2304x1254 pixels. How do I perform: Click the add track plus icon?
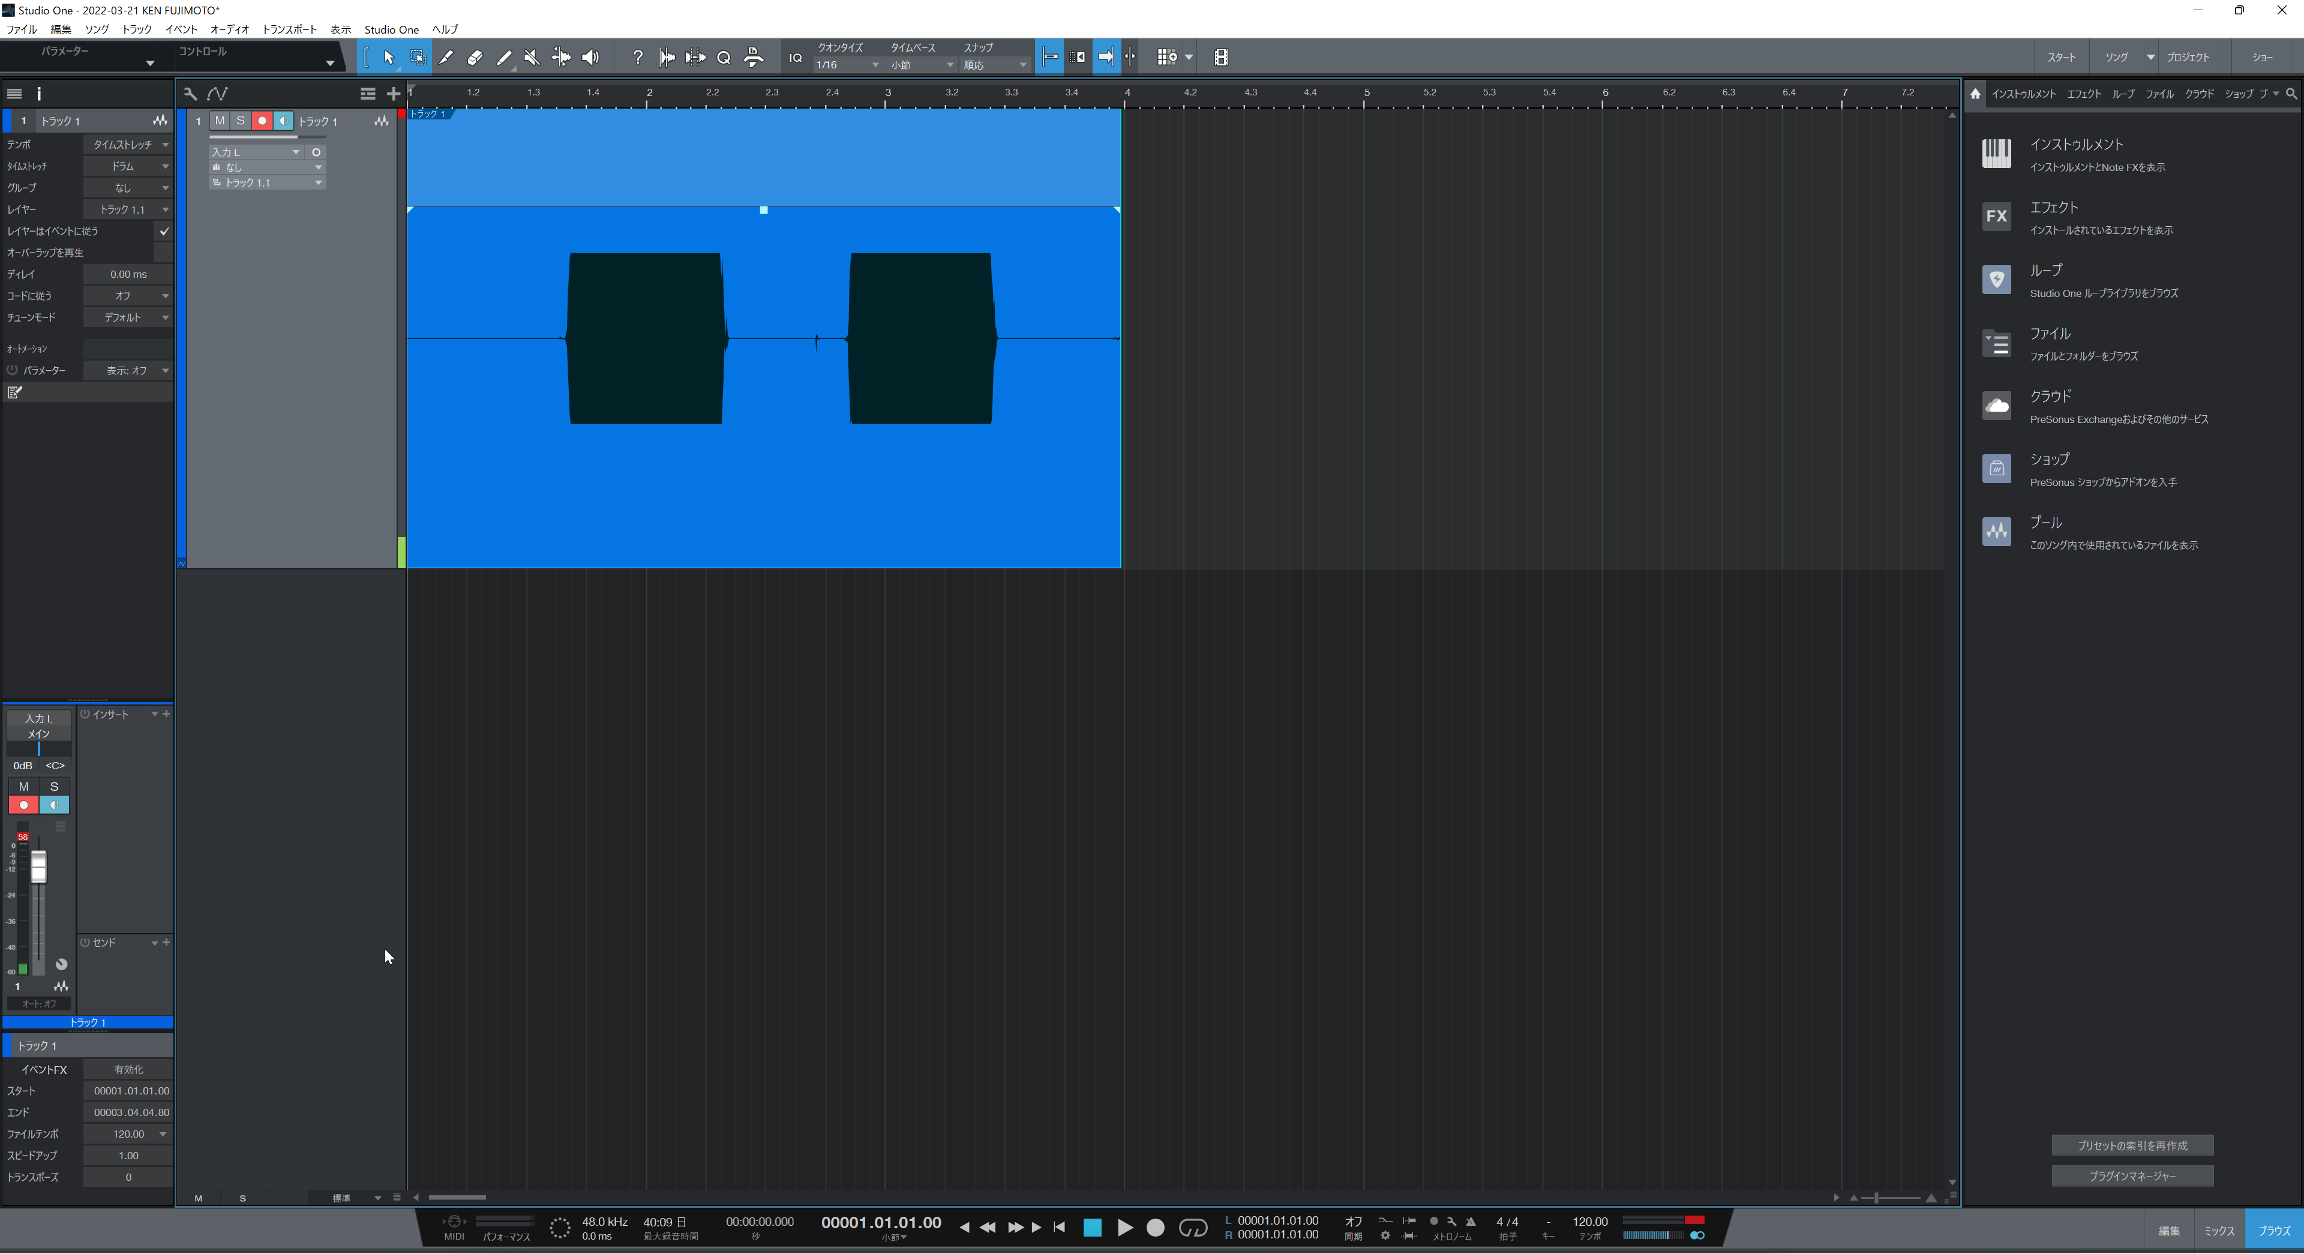click(392, 93)
